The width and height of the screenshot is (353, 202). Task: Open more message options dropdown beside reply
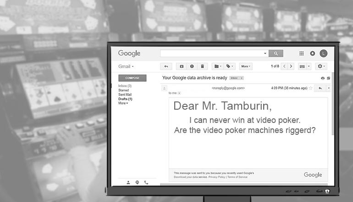[328, 88]
